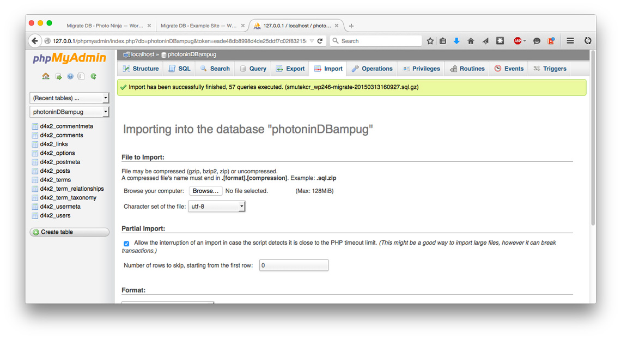Switch to the SQL tab

tap(179, 69)
